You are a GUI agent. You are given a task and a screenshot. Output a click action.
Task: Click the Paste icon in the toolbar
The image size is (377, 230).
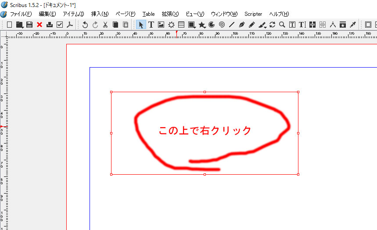(x=126, y=25)
